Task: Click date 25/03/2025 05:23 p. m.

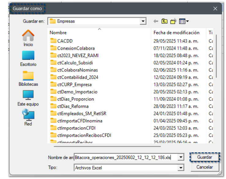Action: coord(176,135)
